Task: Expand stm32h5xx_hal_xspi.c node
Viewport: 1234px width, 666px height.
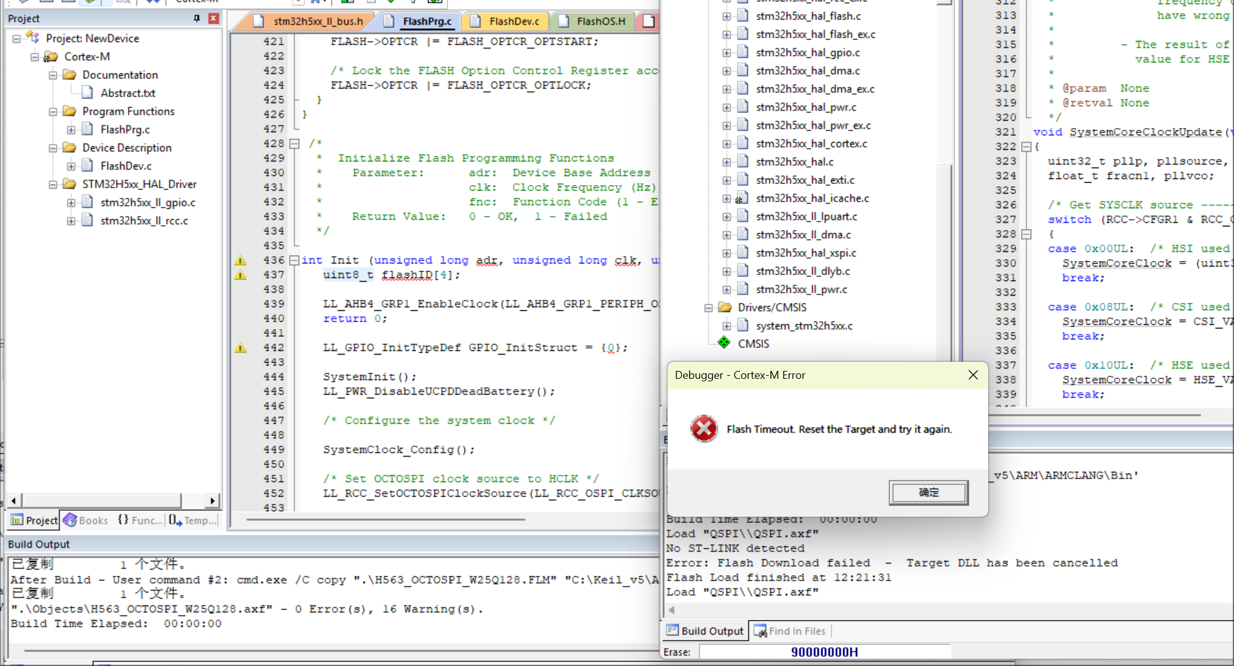Action: pyautogui.click(x=727, y=253)
